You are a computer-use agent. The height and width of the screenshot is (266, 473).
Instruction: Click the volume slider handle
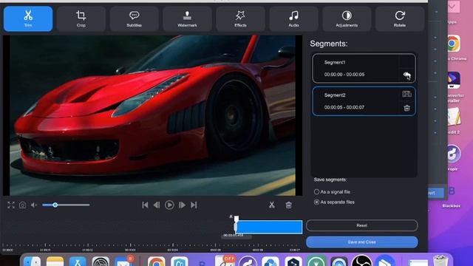click(55, 205)
